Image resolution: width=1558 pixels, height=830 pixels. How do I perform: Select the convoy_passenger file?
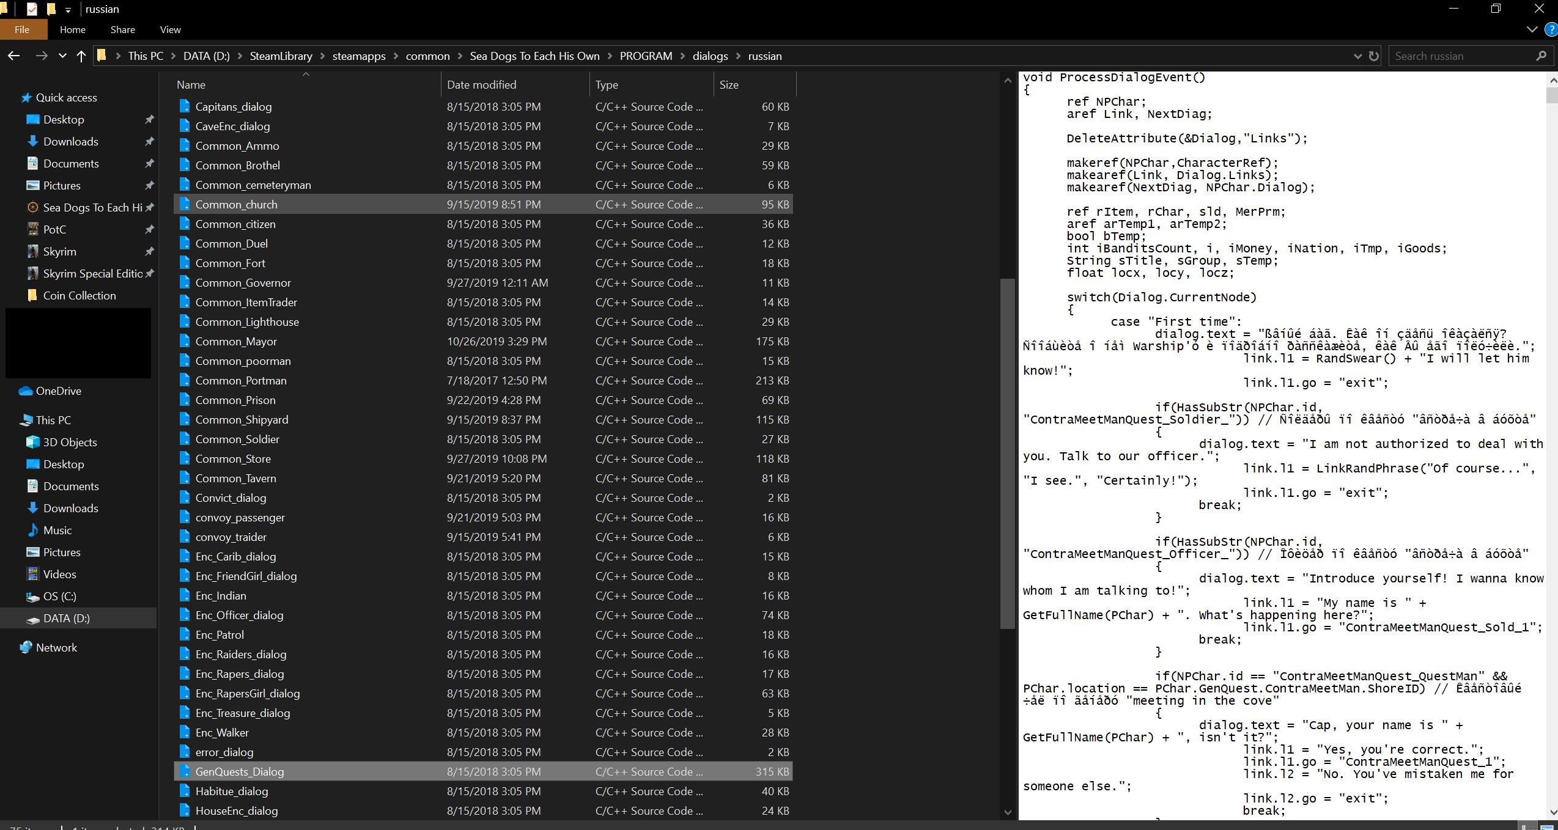(x=484, y=517)
